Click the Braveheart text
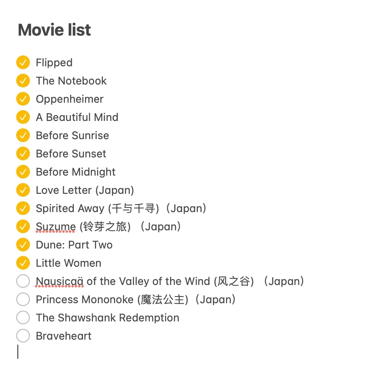 (x=63, y=336)
